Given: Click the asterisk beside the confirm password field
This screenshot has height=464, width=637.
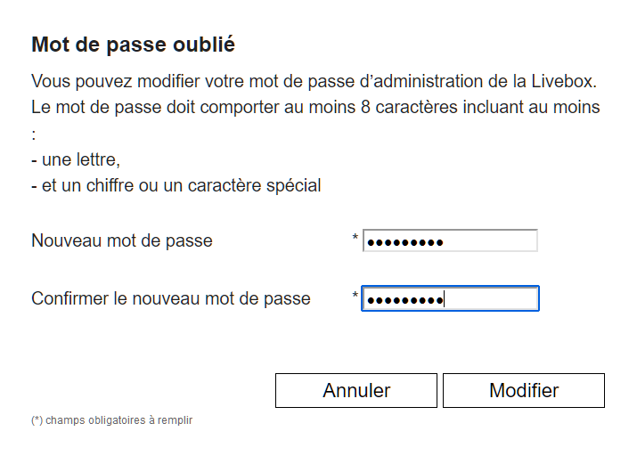Looking at the screenshot, I should 355,297.
